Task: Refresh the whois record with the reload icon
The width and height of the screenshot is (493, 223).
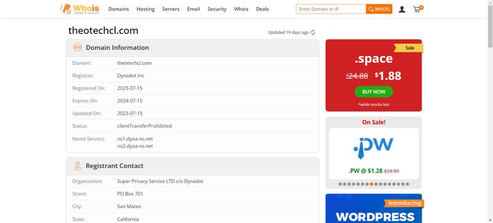Action: point(313,33)
